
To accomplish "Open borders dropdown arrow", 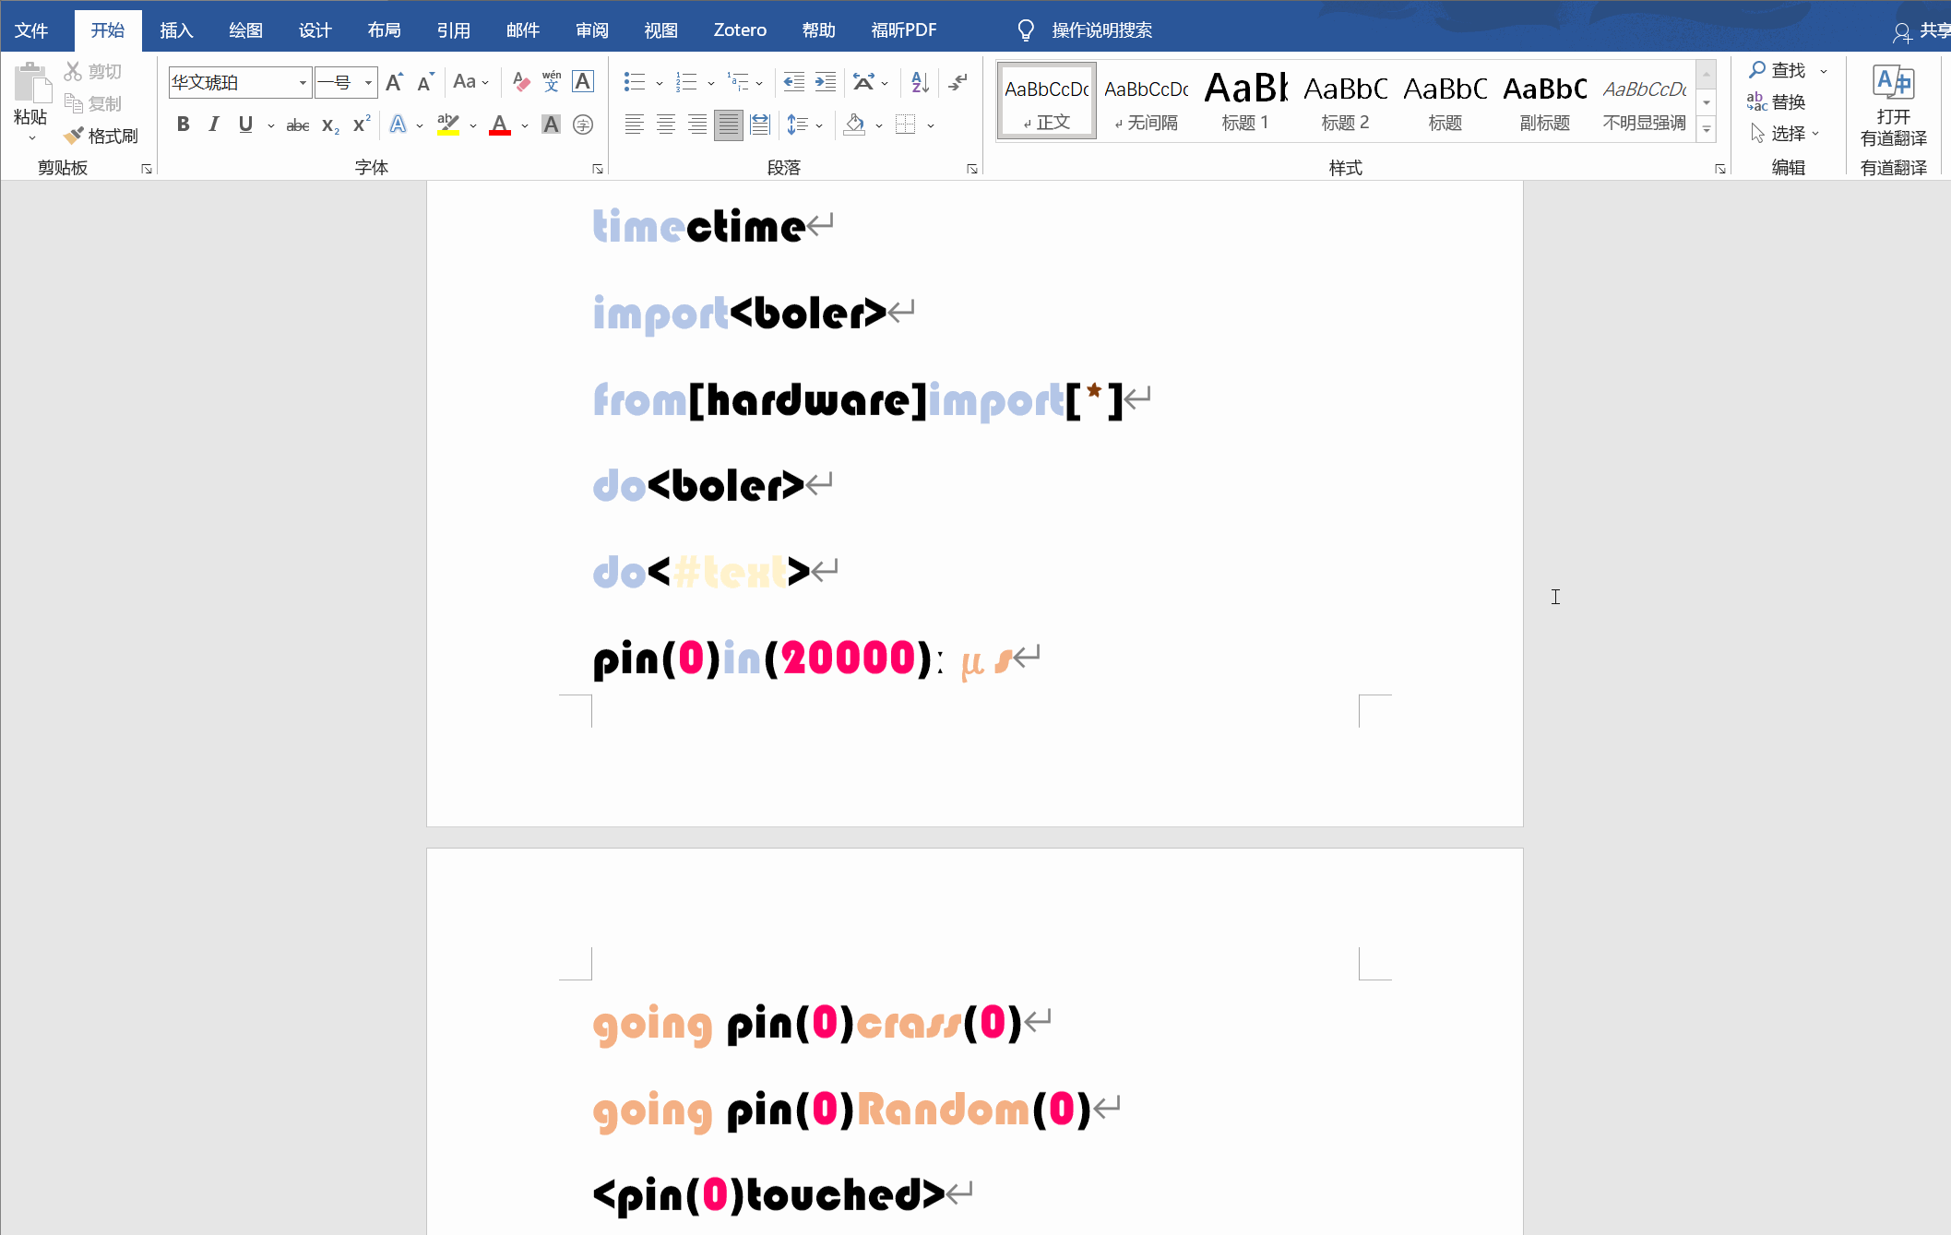I will (931, 125).
